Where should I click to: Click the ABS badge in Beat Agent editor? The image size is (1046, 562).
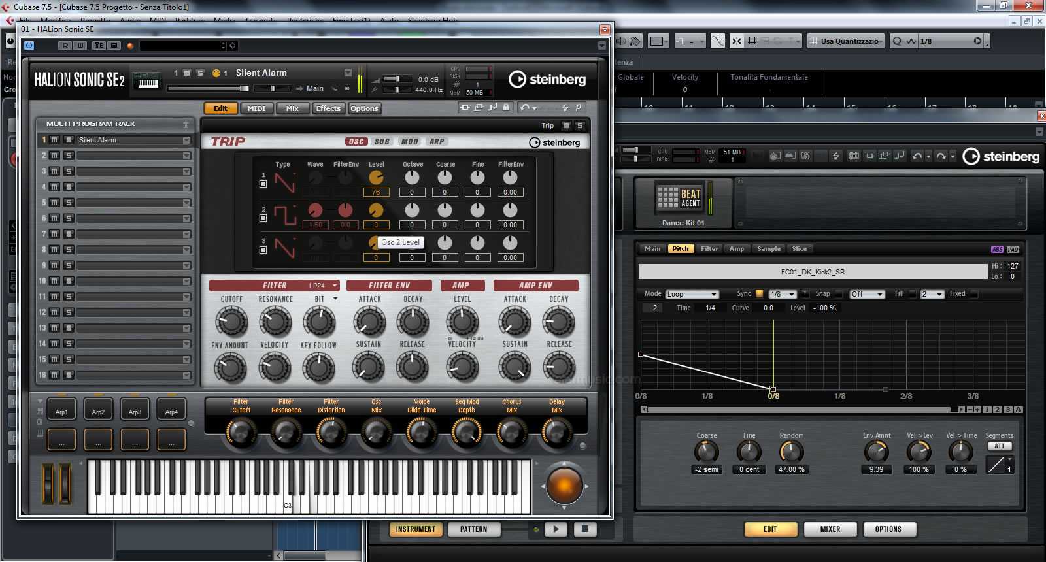(997, 249)
